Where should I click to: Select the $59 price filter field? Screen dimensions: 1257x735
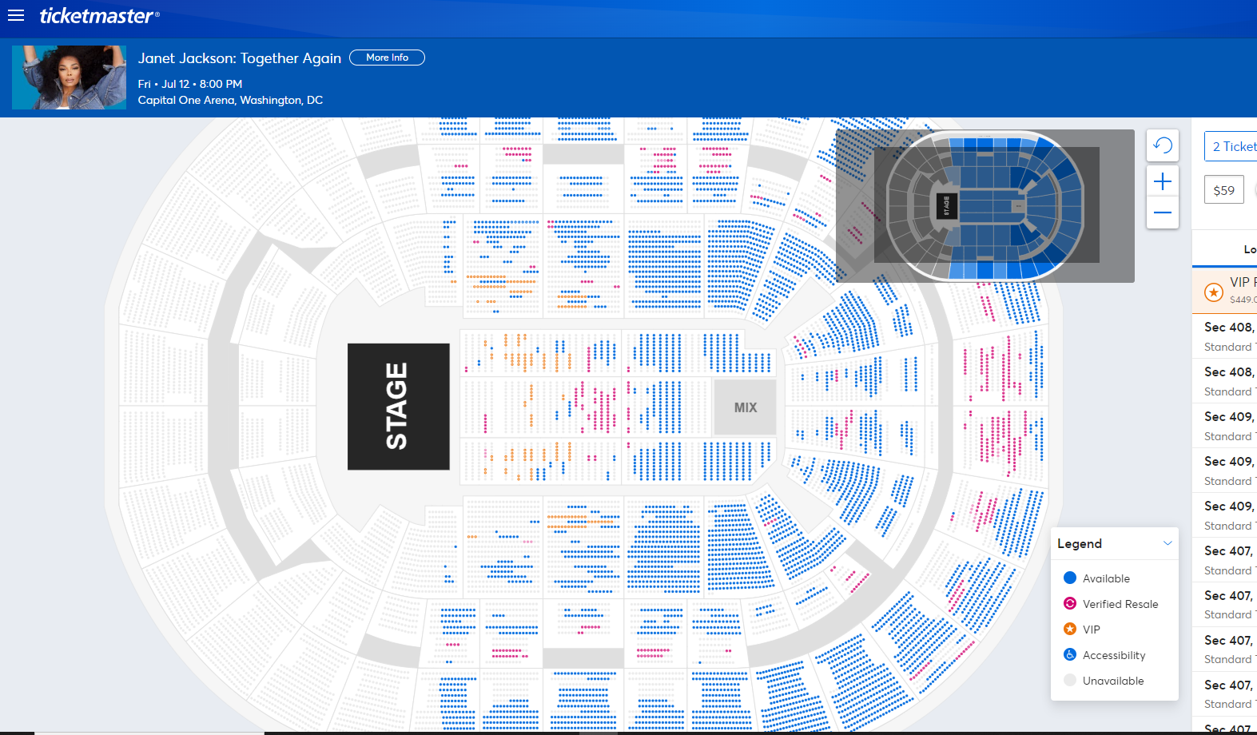click(1224, 190)
